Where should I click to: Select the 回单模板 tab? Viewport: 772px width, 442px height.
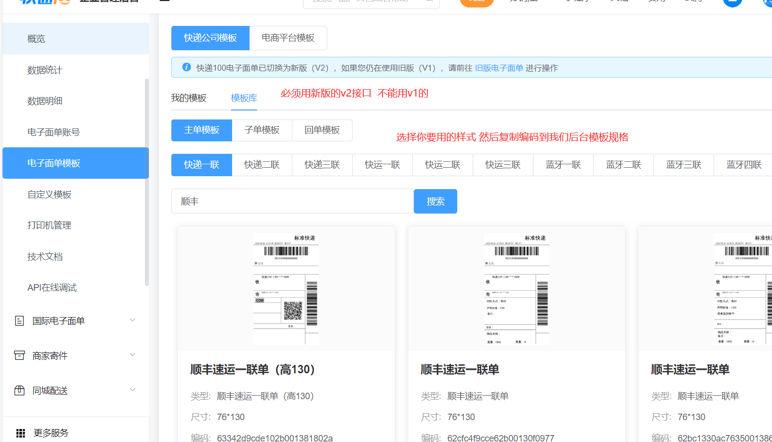point(322,130)
